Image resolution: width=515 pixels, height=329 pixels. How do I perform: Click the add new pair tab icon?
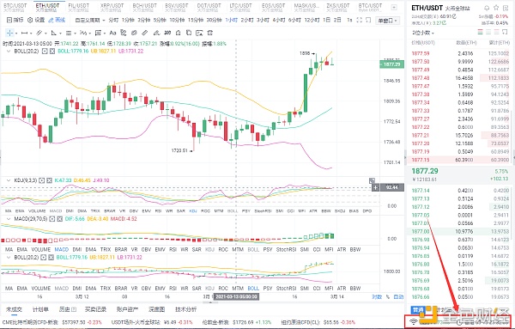(394, 7)
